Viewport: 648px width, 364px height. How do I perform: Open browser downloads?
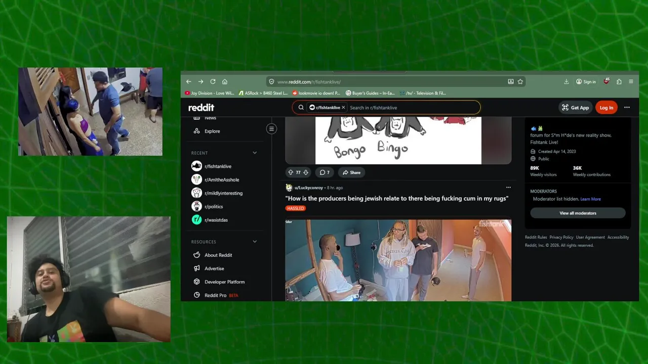click(x=566, y=81)
